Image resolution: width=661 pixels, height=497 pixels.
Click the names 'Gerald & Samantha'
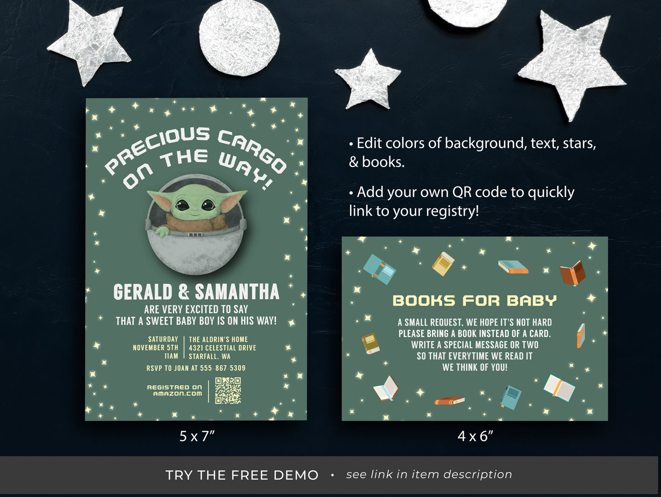tap(196, 292)
